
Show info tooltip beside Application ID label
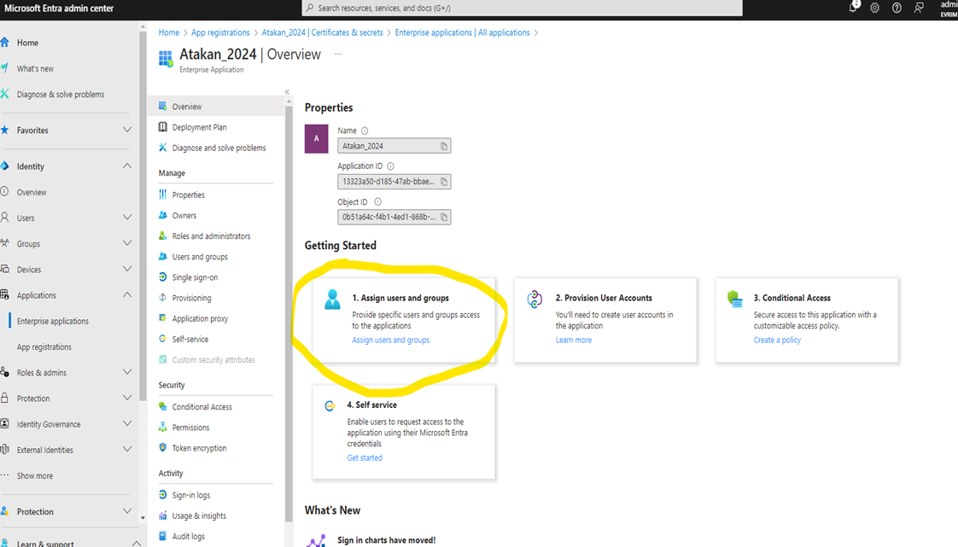(390, 166)
